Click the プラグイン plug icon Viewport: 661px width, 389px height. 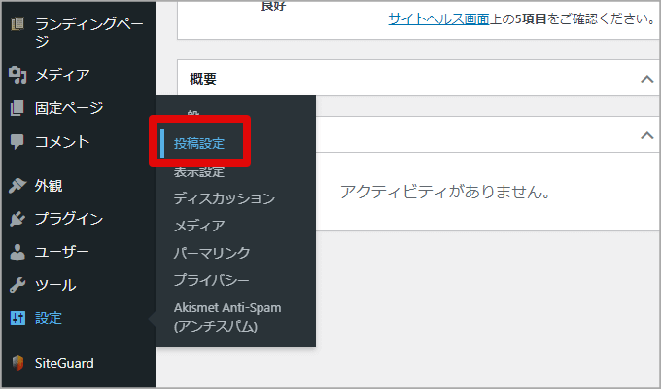point(17,219)
